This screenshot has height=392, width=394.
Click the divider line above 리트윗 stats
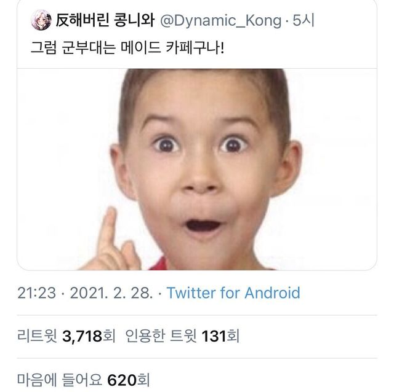tap(197, 315)
